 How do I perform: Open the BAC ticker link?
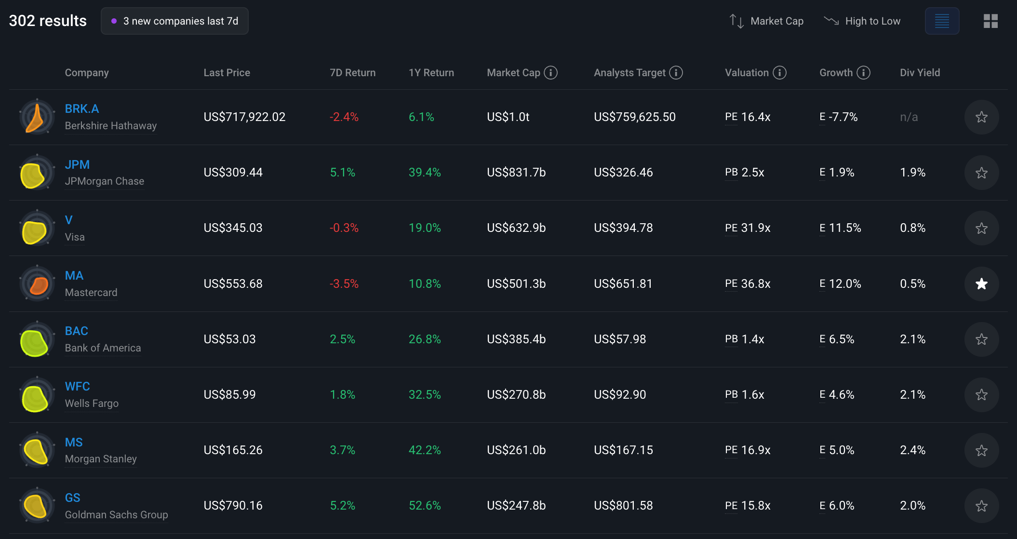[x=77, y=331]
